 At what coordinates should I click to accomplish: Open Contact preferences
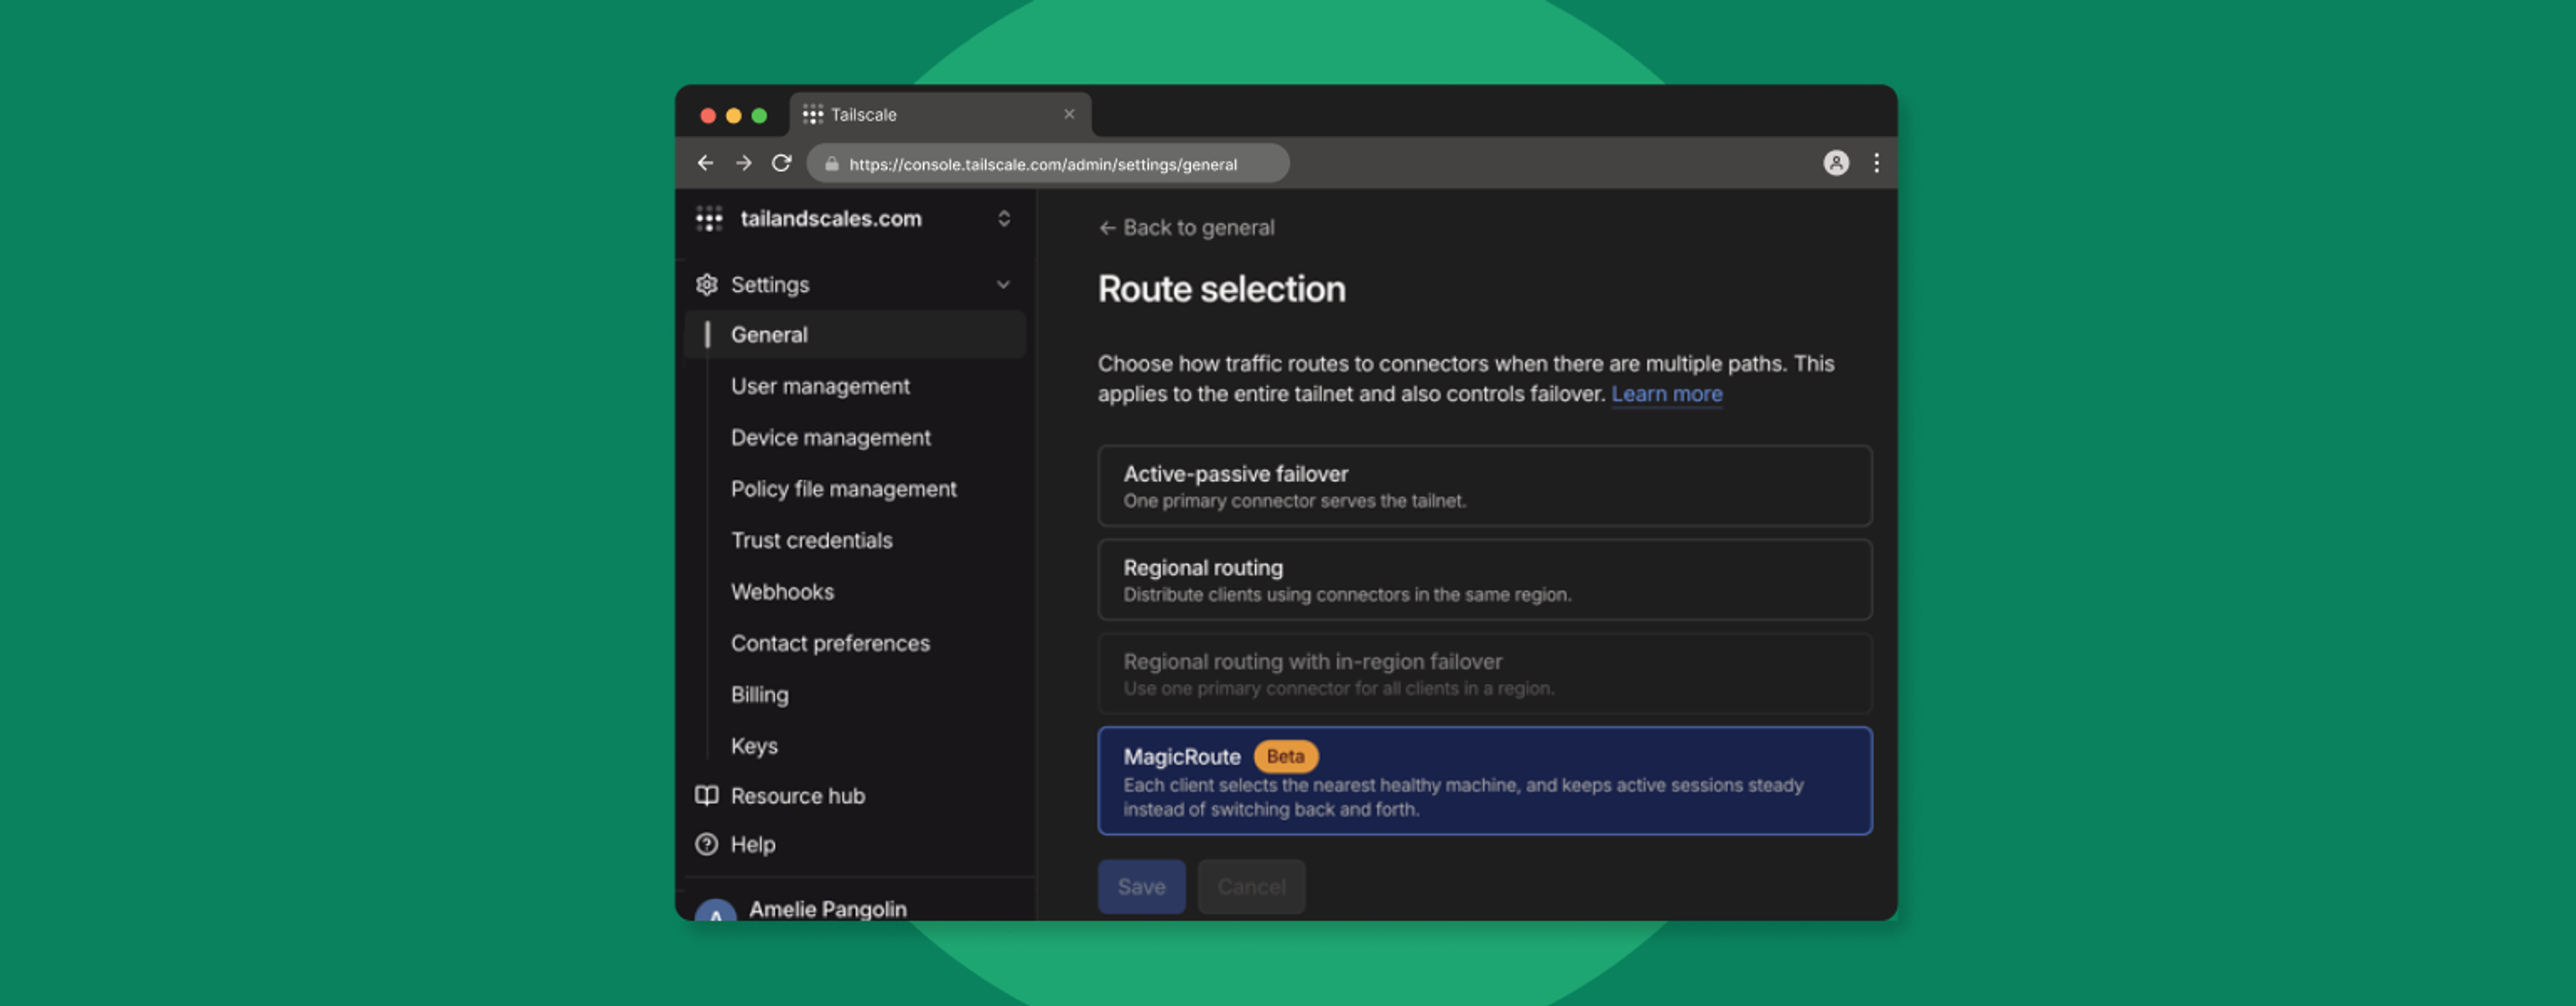830,644
